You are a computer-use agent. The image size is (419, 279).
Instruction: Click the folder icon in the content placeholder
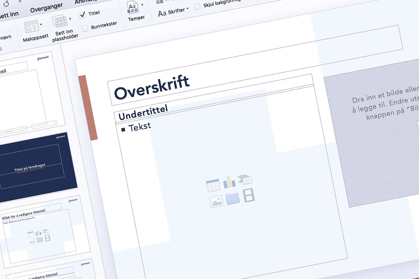click(232, 198)
